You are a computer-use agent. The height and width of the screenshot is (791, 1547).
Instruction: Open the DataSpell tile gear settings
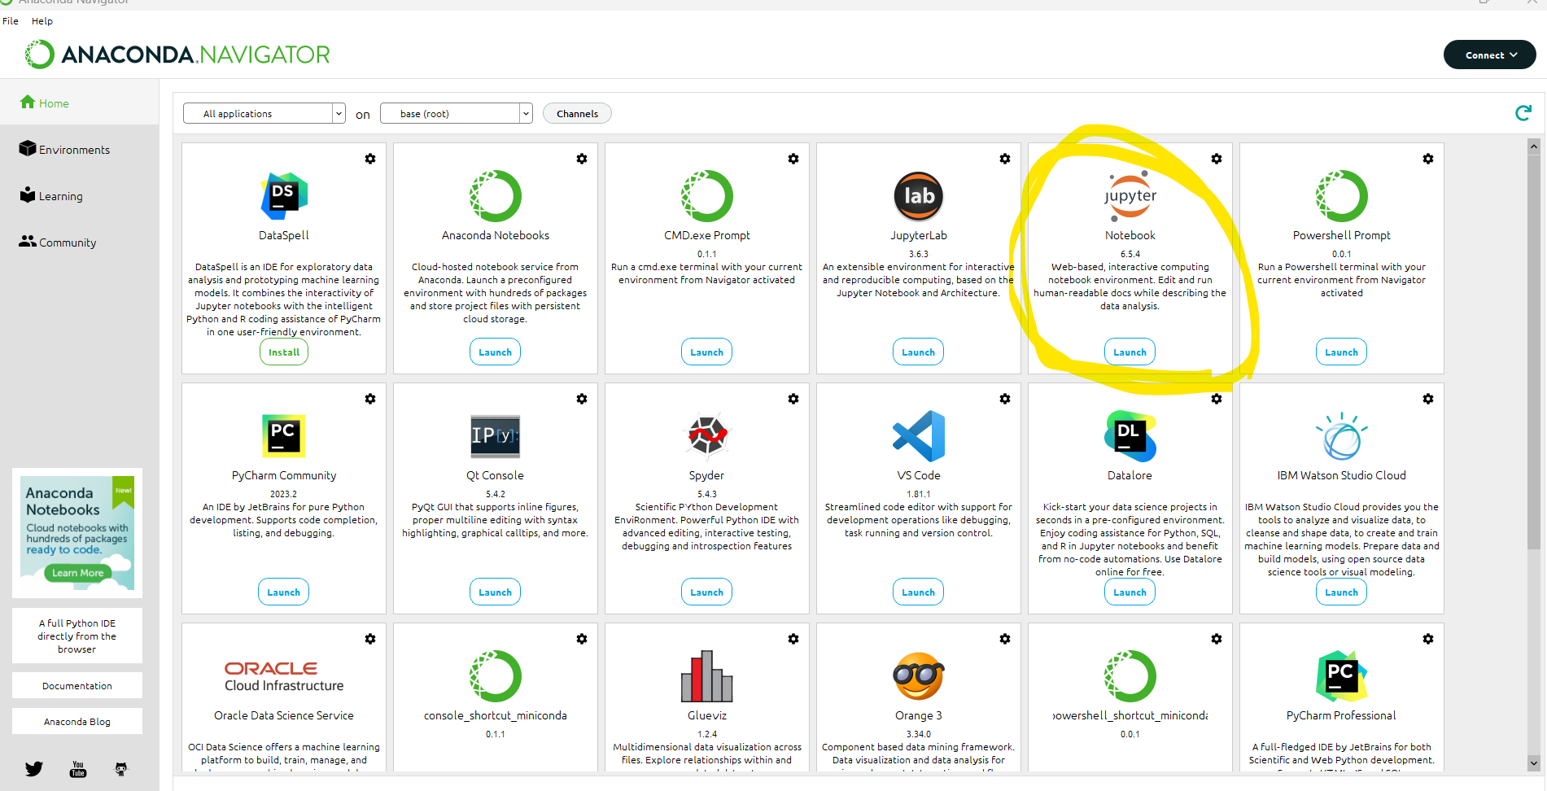click(370, 159)
